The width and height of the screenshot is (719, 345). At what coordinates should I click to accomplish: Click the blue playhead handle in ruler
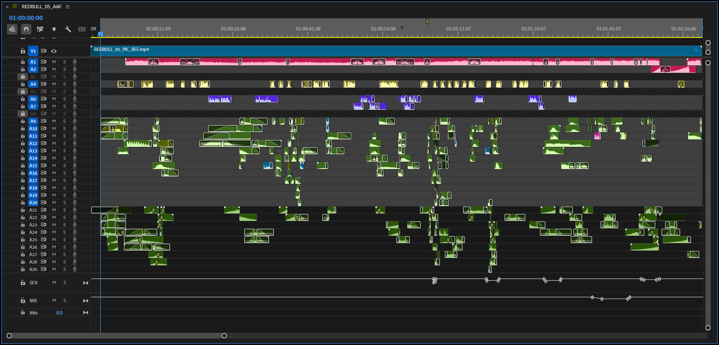pyautogui.click(x=100, y=34)
